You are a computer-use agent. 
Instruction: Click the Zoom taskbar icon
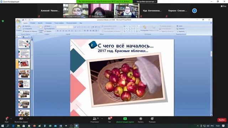click(77, 126)
